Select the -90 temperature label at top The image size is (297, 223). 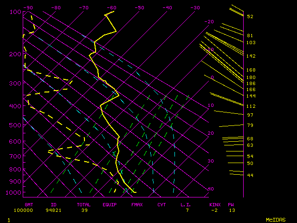coord(28,8)
